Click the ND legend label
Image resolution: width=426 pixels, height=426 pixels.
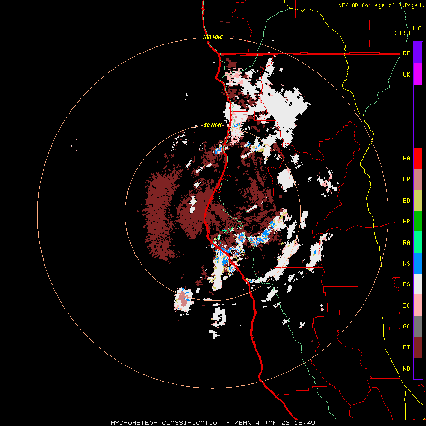[x=406, y=369]
